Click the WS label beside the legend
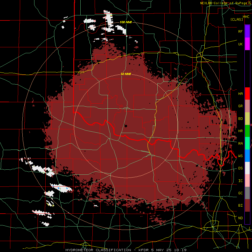Image resolution: width=252 pixels, height=252 pixels. tap(240, 156)
